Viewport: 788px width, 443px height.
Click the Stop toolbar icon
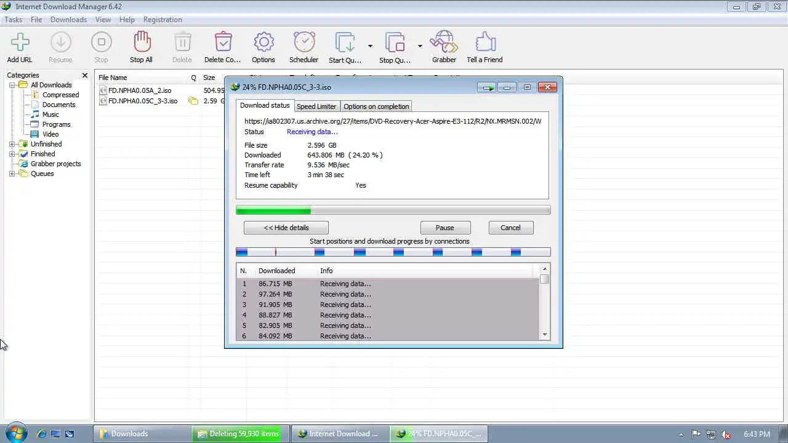[x=101, y=47]
